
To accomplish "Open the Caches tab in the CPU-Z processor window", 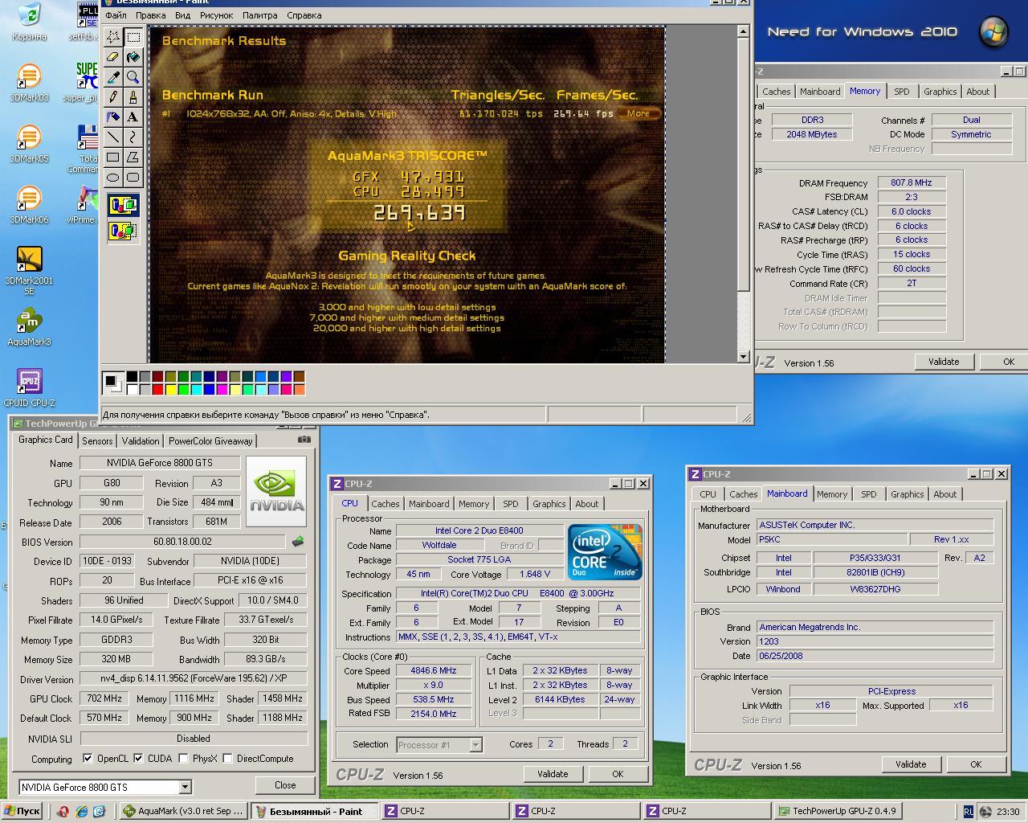I will 385,504.
